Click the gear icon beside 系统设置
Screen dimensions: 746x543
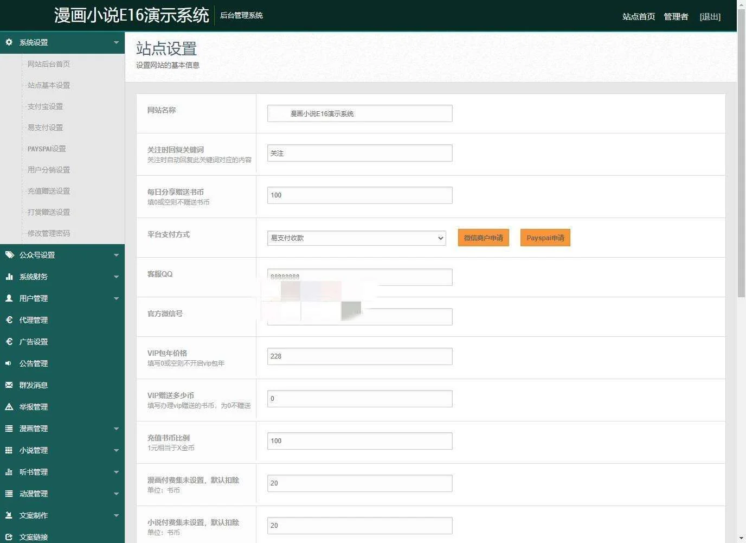coord(9,42)
